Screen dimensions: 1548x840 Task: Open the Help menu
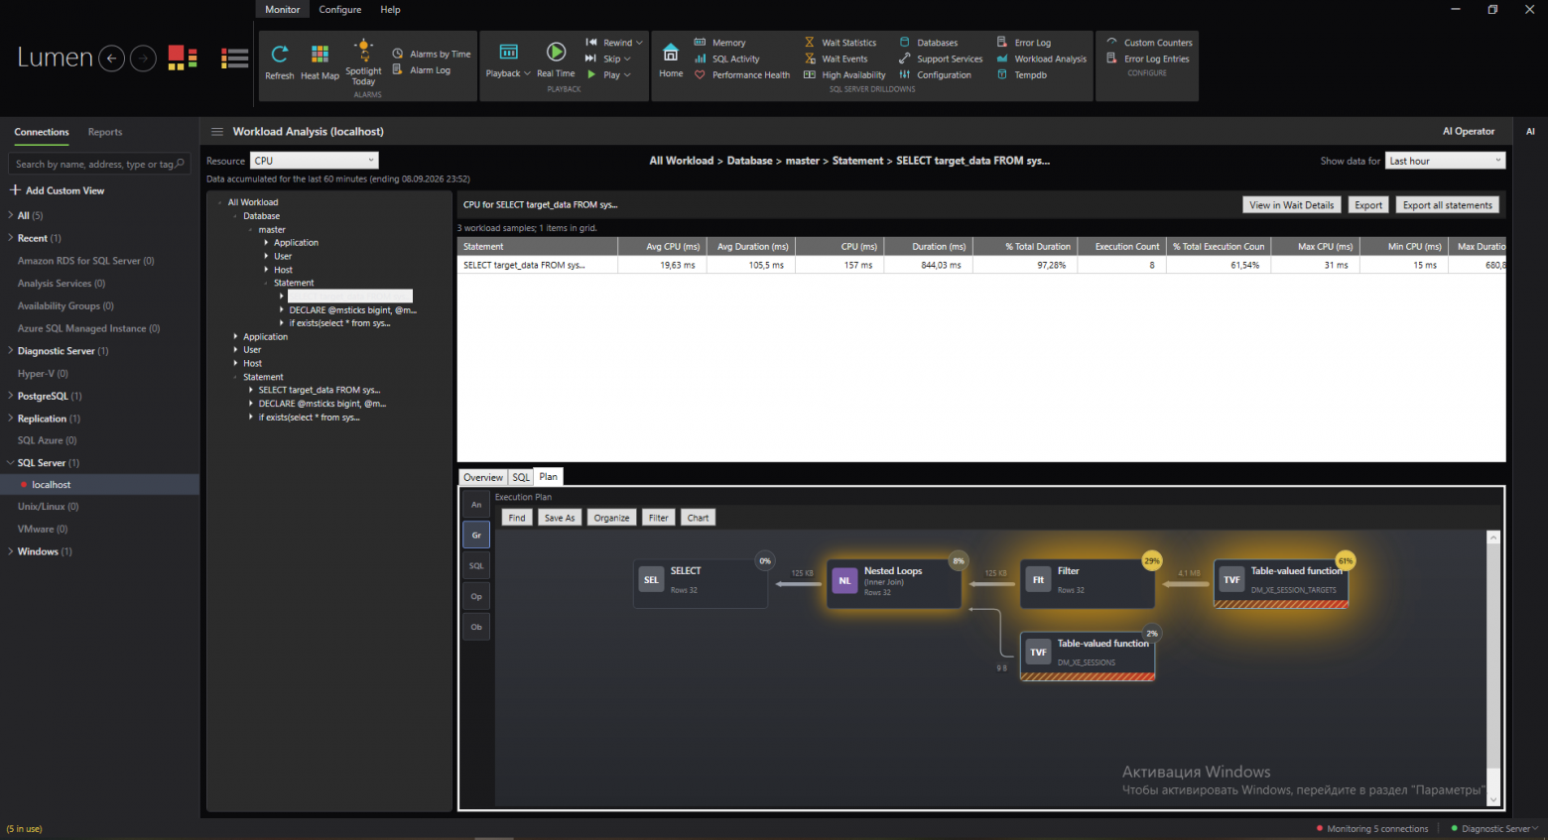coord(391,9)
